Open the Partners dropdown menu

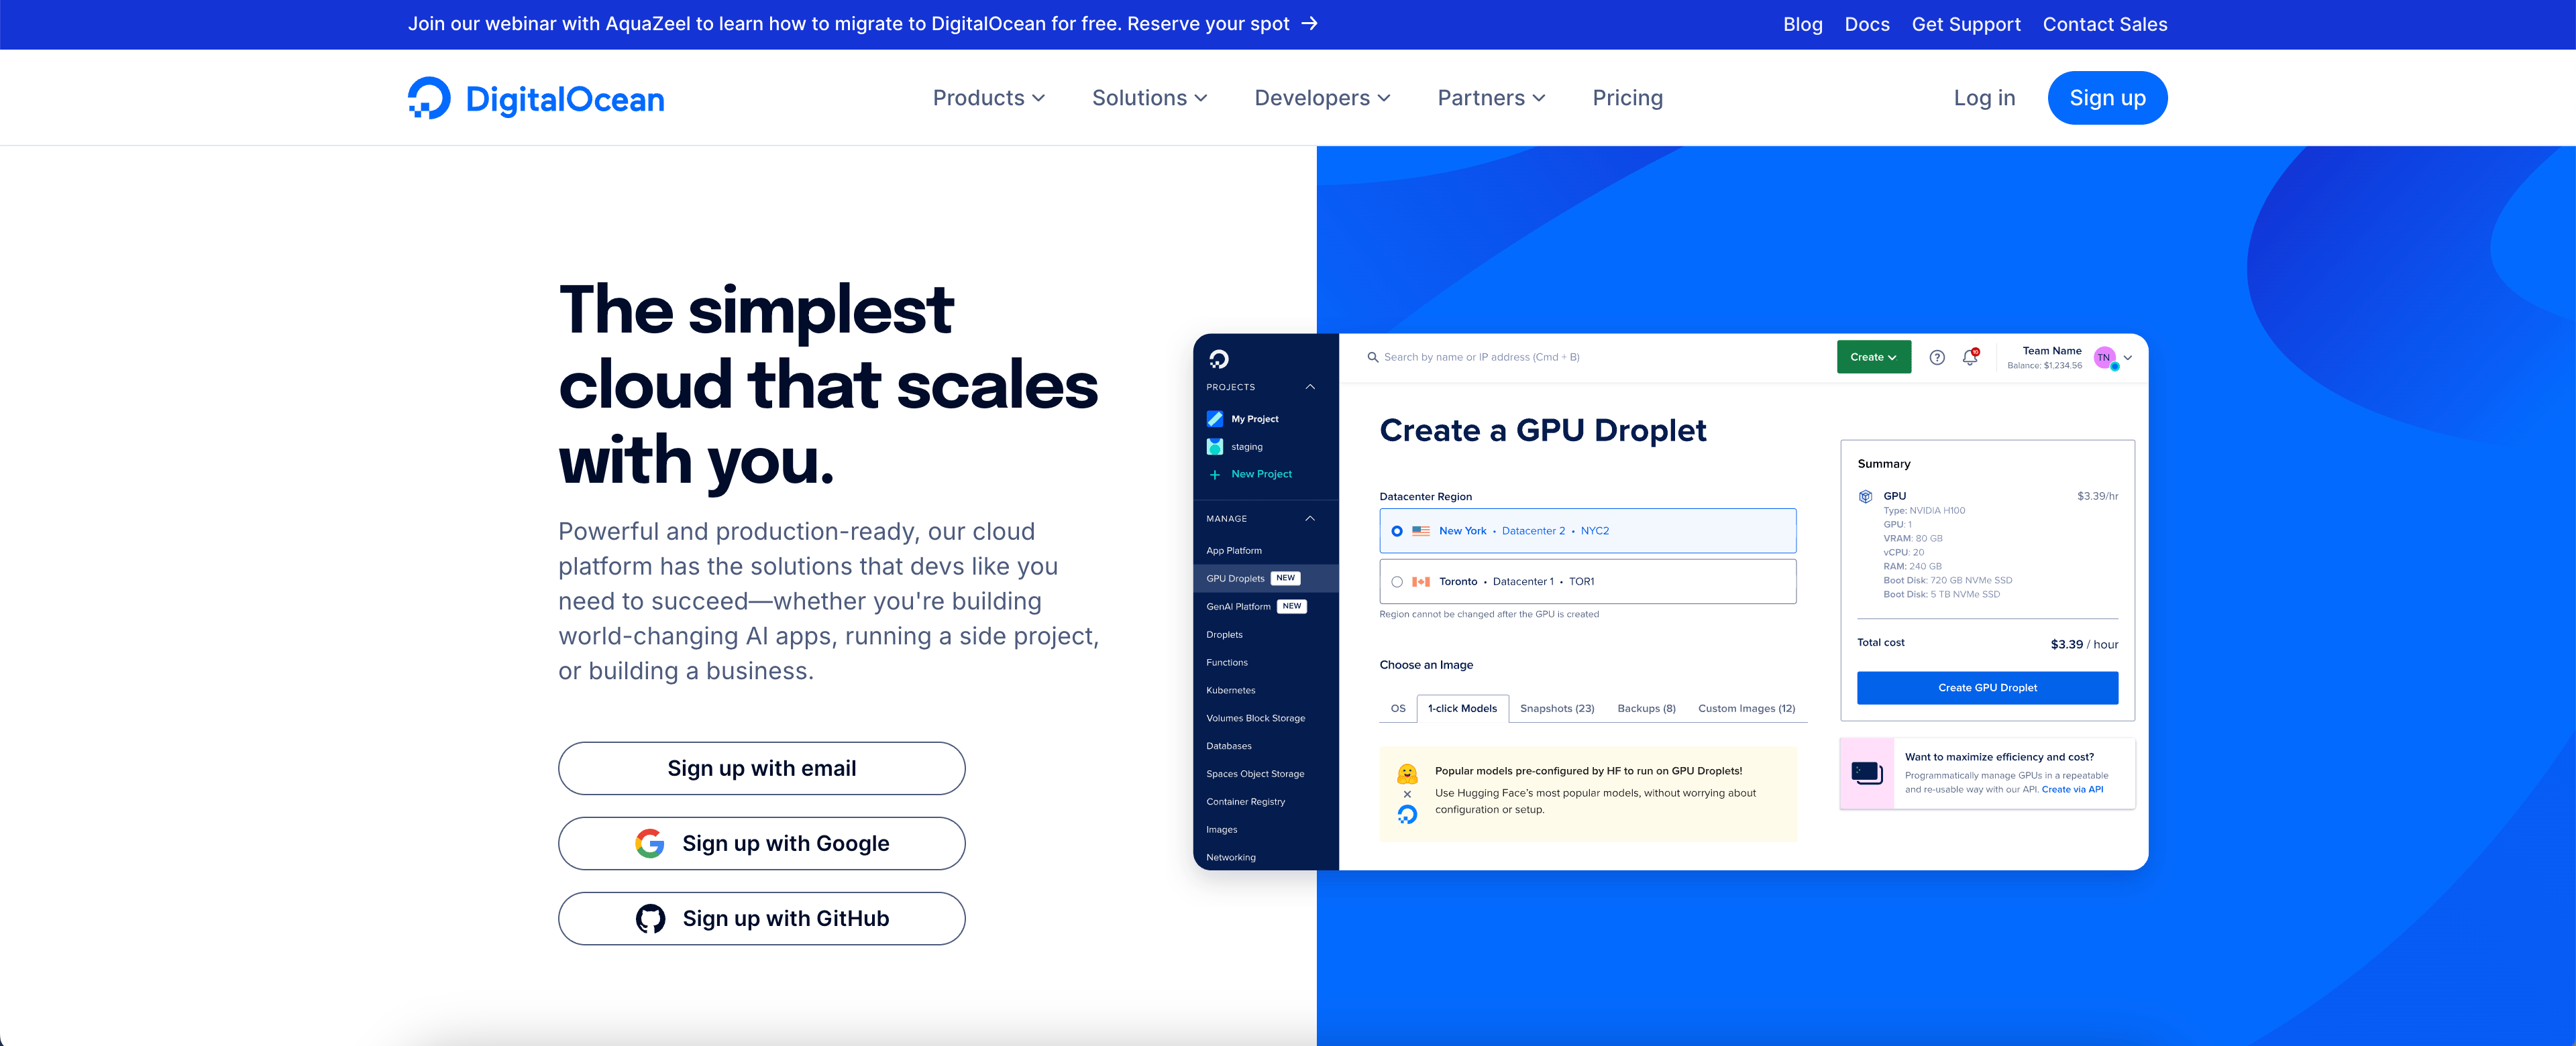(x=1492, y=98)
